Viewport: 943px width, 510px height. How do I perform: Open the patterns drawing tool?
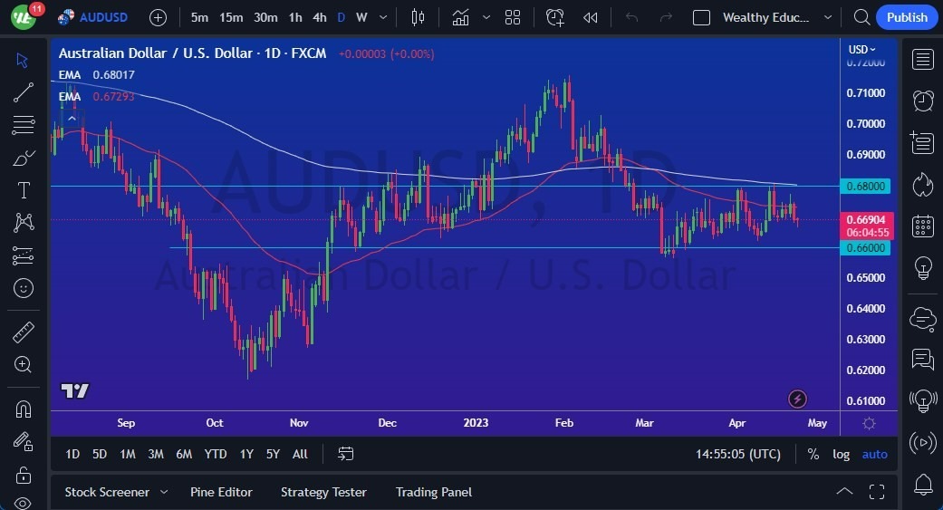point(23,223)
